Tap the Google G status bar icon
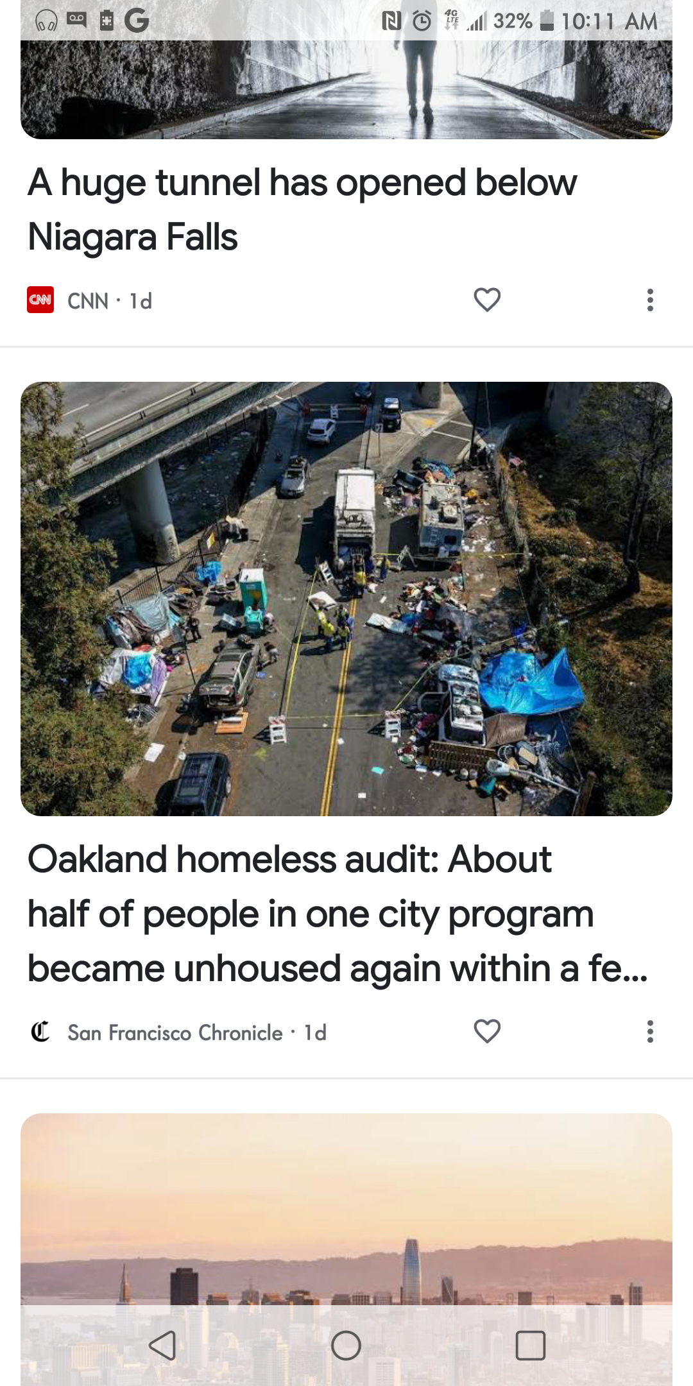 pos(137,21)
